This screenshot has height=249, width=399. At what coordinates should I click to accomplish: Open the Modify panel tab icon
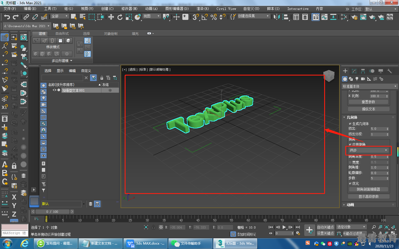[354, 71]
